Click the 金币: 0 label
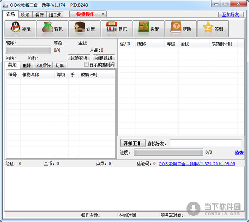 pyautogui.click(x=51, y=164)
